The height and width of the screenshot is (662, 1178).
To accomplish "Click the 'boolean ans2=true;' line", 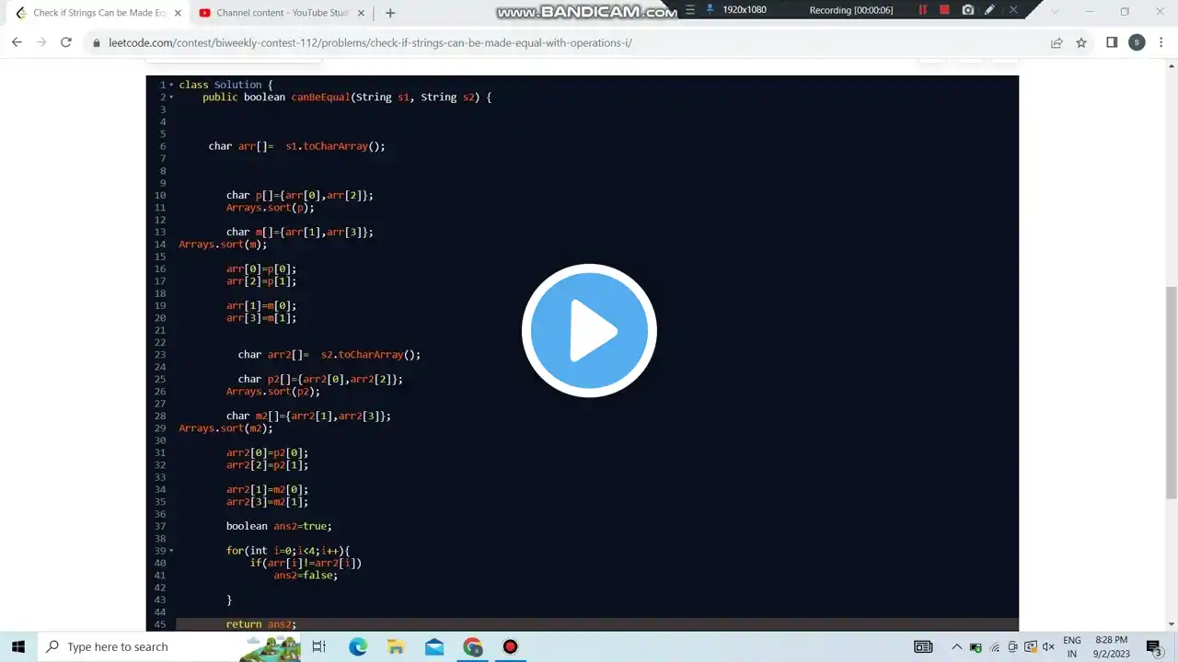I will pyautogui.click(x=279, y=526).
